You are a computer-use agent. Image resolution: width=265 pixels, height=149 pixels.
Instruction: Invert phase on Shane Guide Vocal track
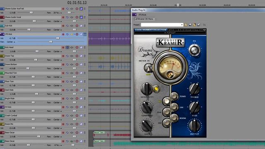click(67, 17)
